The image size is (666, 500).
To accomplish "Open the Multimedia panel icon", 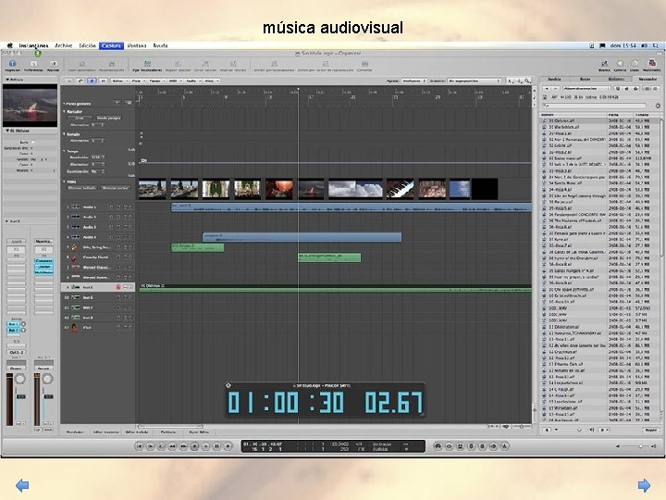I will coord(653,64).
